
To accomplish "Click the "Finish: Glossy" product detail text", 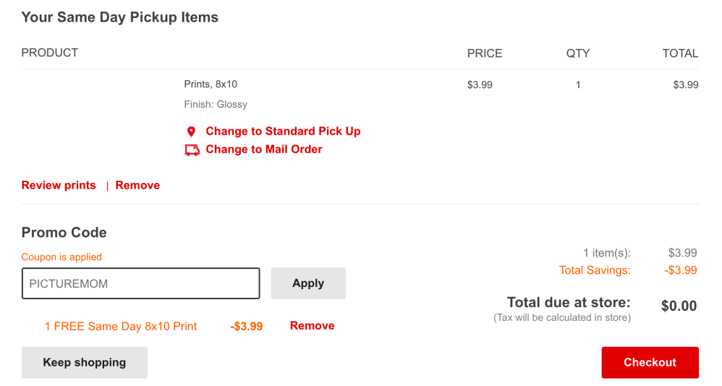I will pos(216,105).
